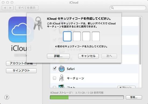Click the Safari compass icon

[x=62, y=69]
